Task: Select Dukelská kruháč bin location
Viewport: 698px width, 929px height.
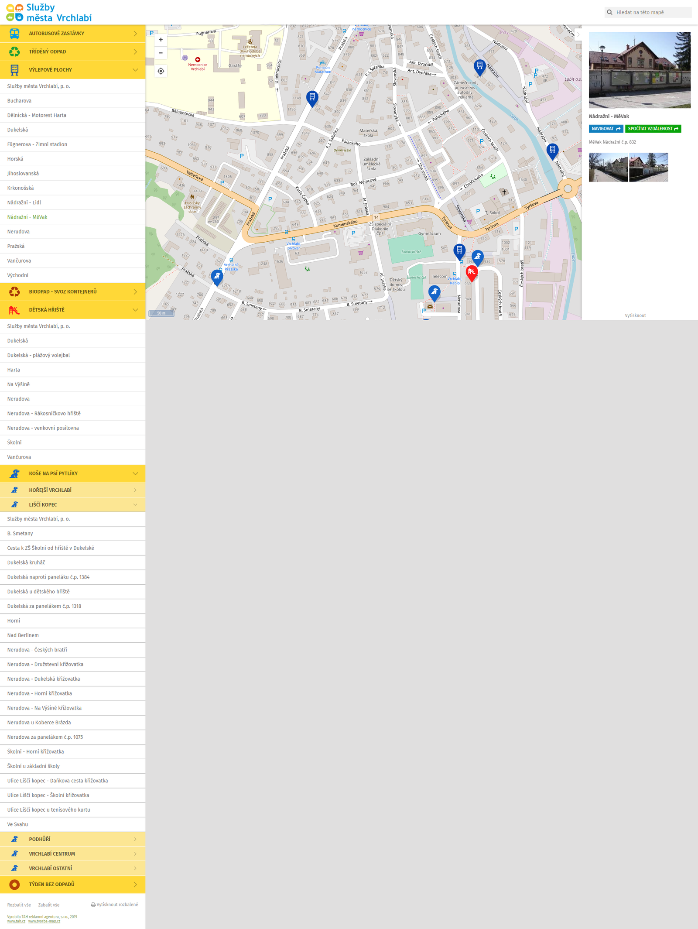Action: [x=72, y=562]
